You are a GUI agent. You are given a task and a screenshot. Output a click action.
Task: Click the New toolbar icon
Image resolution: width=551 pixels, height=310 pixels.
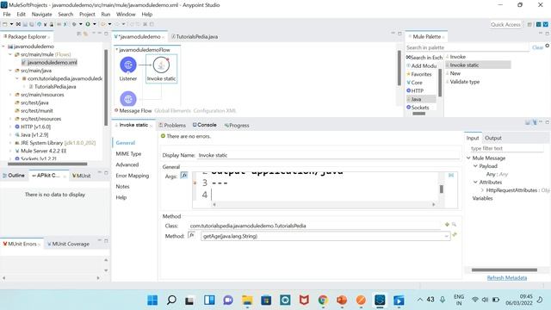tap(5, 24)
